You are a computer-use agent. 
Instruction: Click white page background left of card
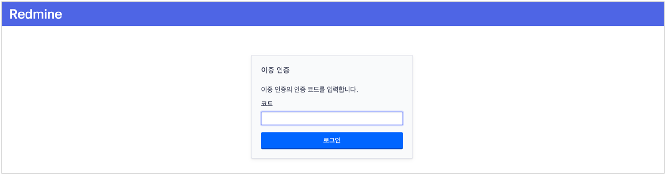coord(125,101)
